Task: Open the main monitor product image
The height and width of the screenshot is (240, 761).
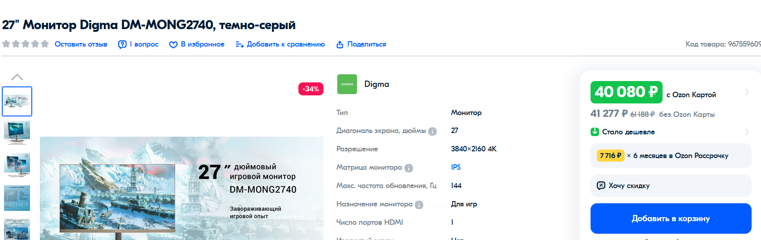Action: point(182,188)
